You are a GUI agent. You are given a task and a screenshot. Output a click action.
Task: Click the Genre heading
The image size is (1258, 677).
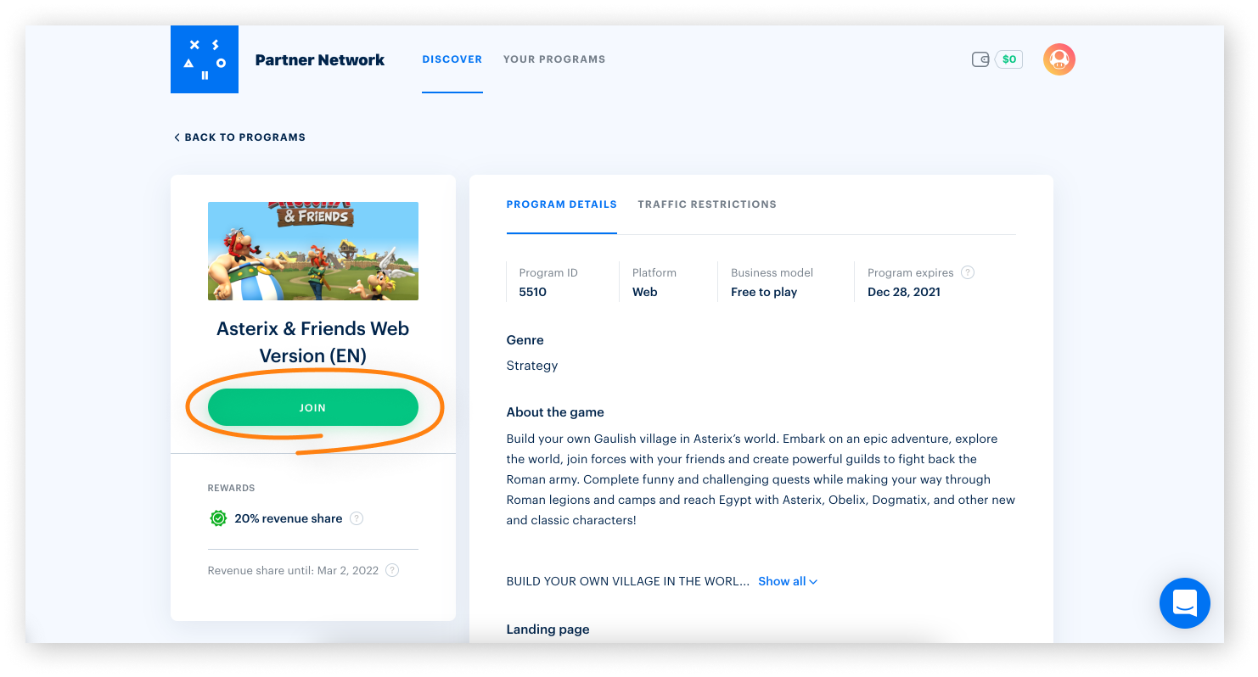coord(525,340)
